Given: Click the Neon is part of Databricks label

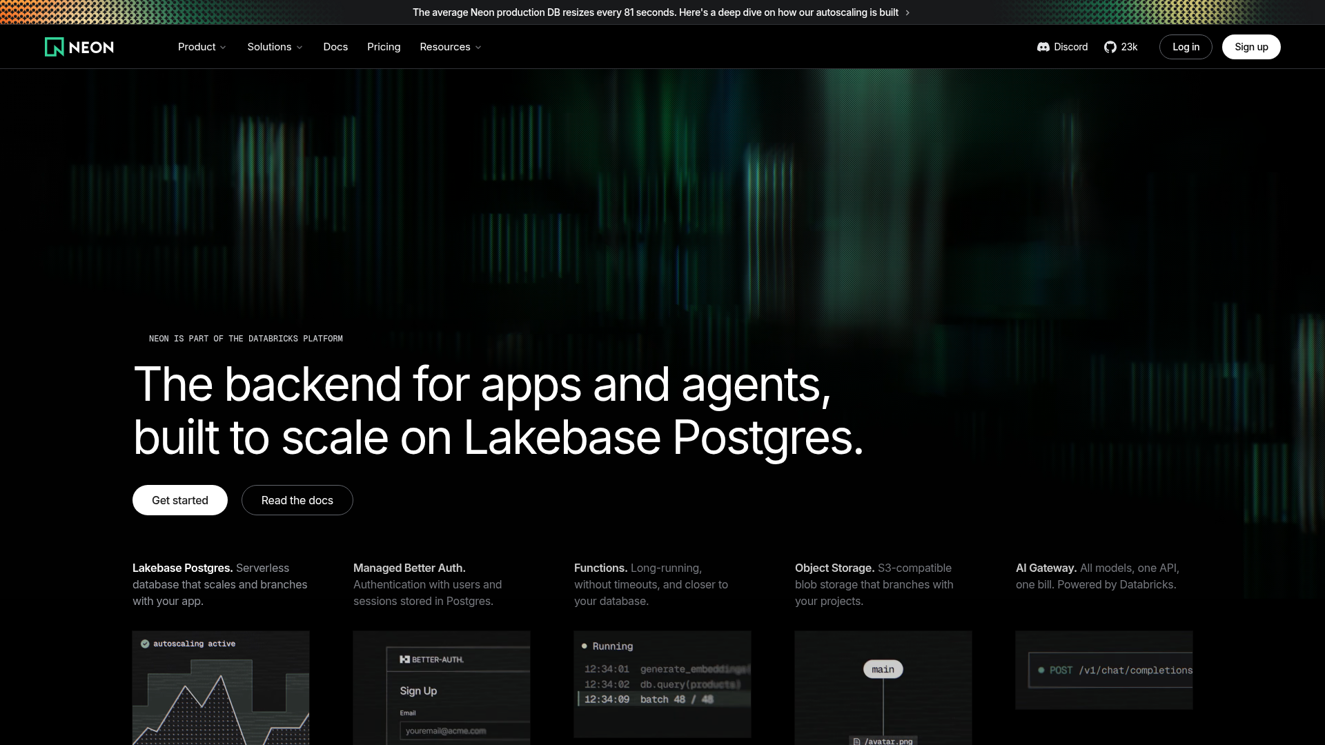Looking at the screenshot, I should click(246, 339).
